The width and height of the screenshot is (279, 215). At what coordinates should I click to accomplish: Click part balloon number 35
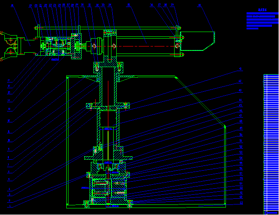tap(129, 5)
